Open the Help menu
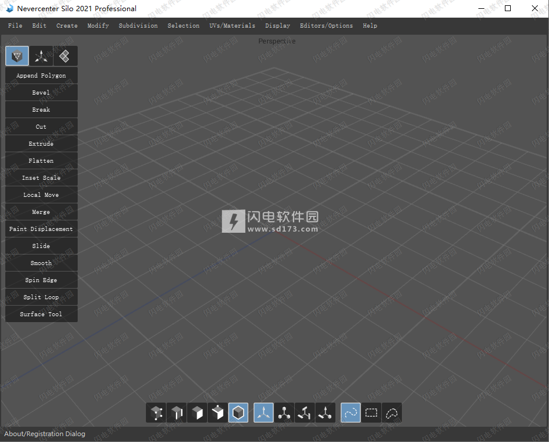Screen dimensions: 549x442 370,25
